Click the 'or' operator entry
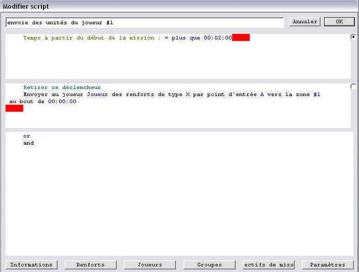 click(27, 136)
